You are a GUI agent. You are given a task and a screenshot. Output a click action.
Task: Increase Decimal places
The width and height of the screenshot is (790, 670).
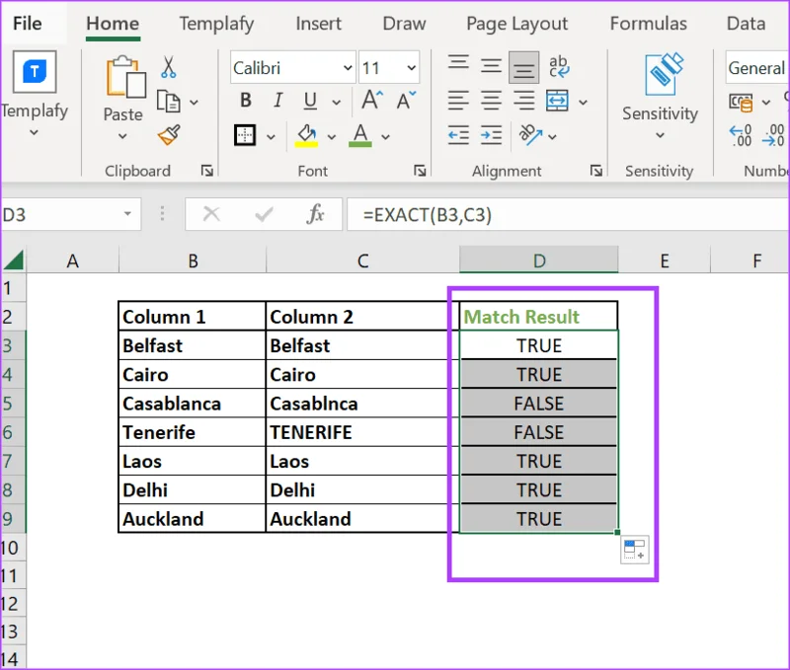tap(740, 135)
